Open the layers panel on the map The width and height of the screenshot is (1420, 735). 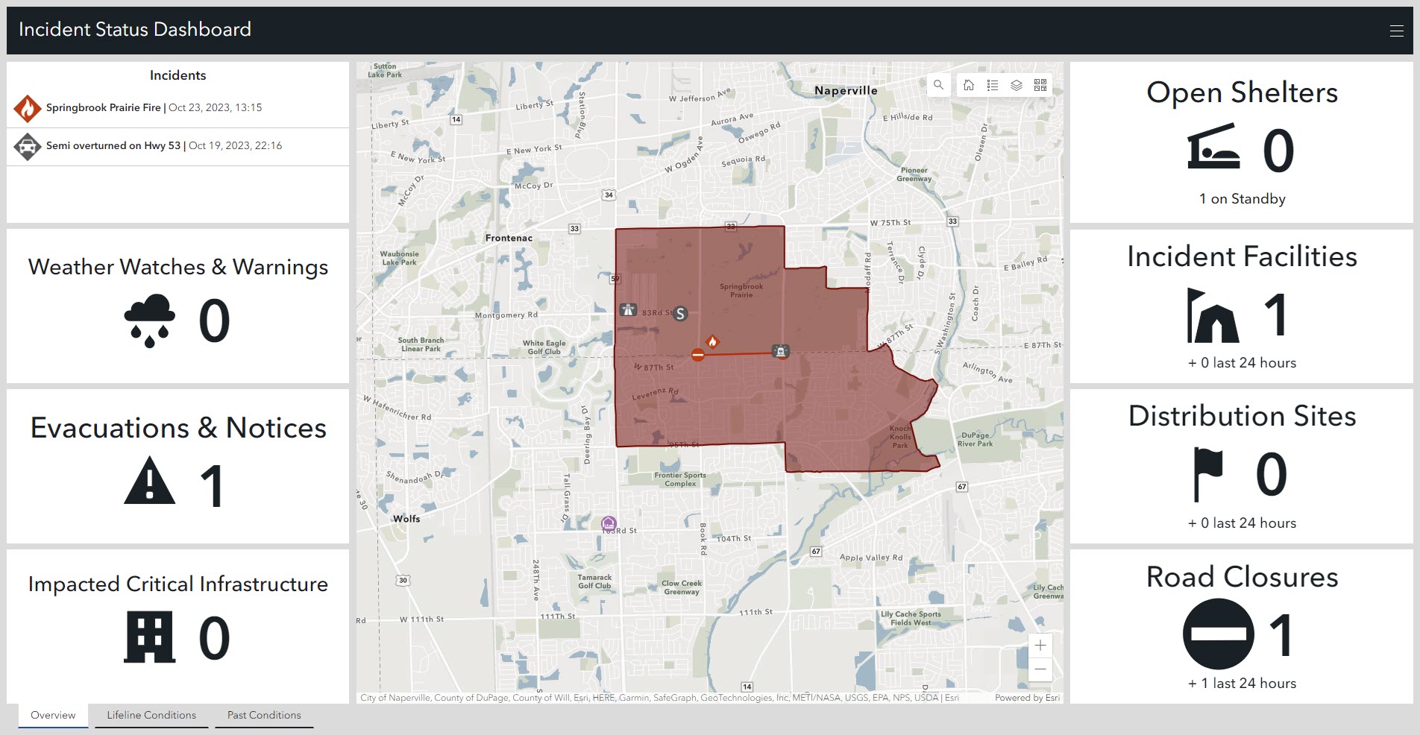tap(1017, 85)
